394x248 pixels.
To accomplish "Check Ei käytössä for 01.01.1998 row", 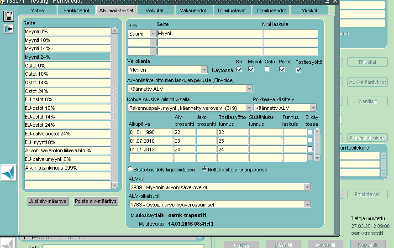I will coord(310,132).
